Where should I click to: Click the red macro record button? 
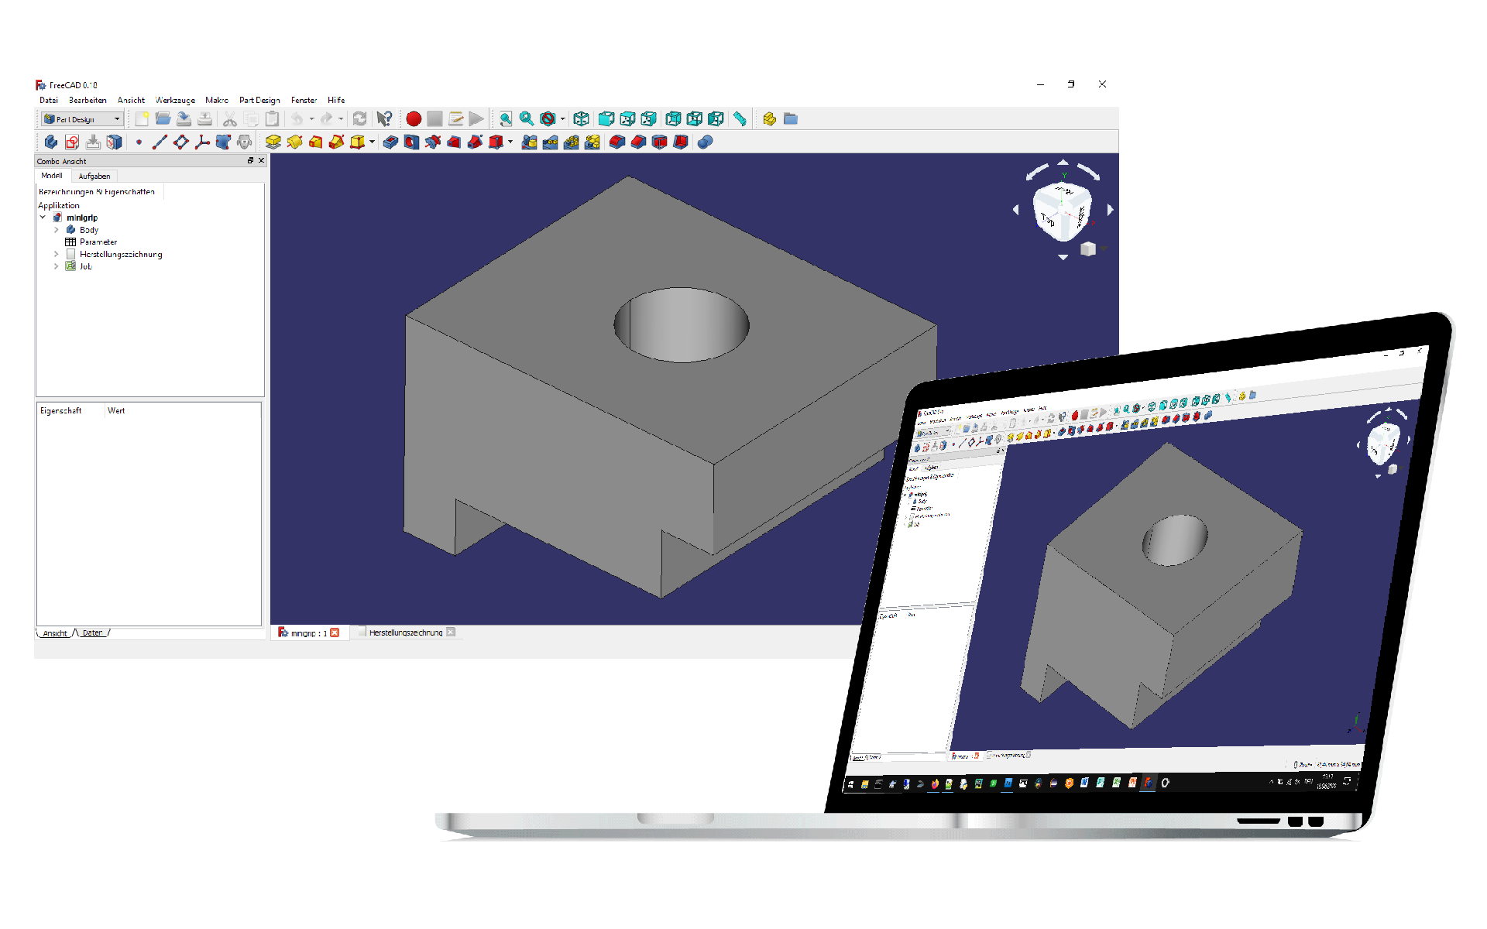click(x=414, y=118)
